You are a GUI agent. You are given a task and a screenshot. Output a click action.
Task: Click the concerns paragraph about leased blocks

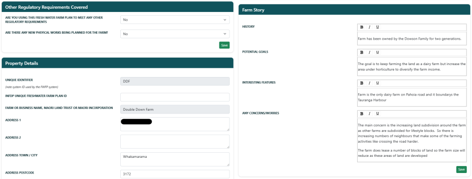click(x=412, y=153)
